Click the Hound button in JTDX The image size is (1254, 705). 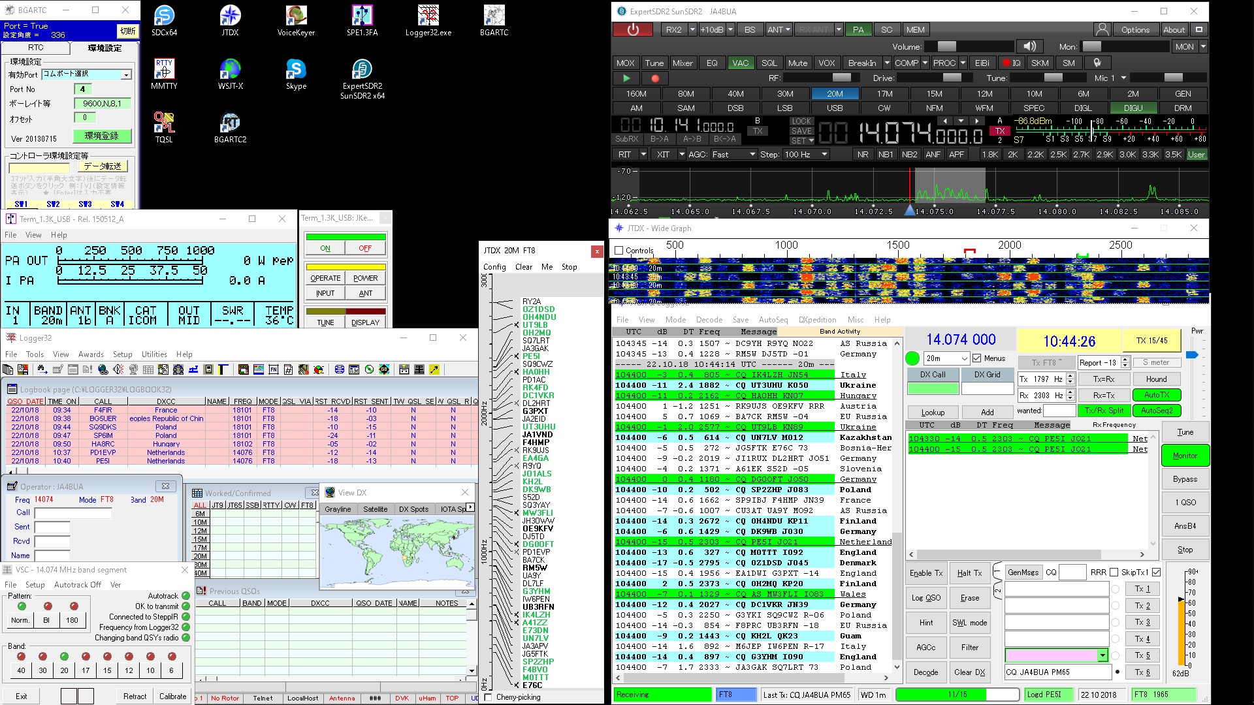1156,379
